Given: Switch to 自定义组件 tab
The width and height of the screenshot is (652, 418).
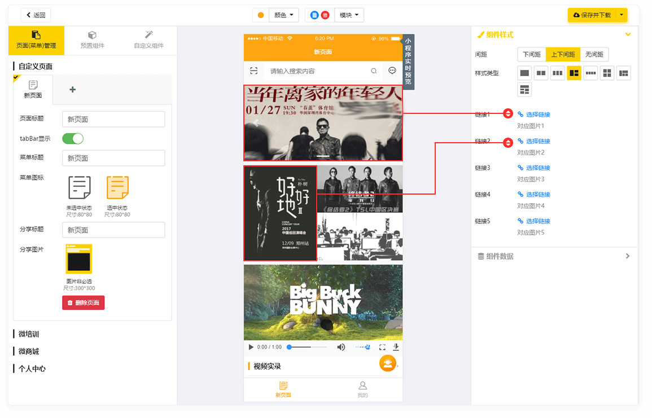Looking at the screenshot, I should click(x=149, y=40).
